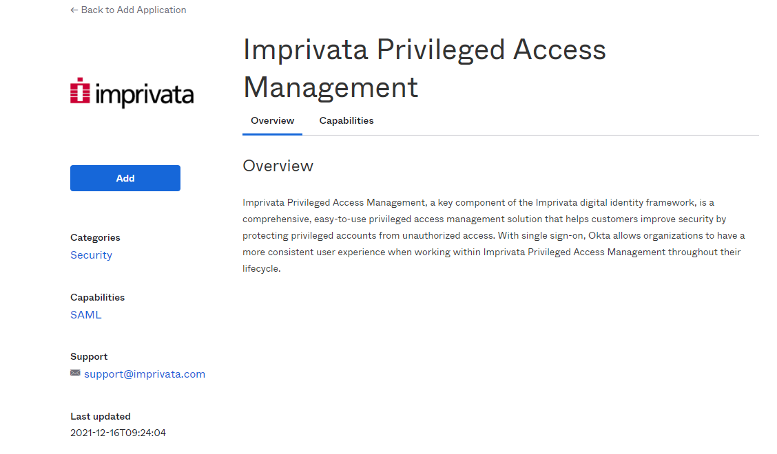Go back to Add Application page

133,10
